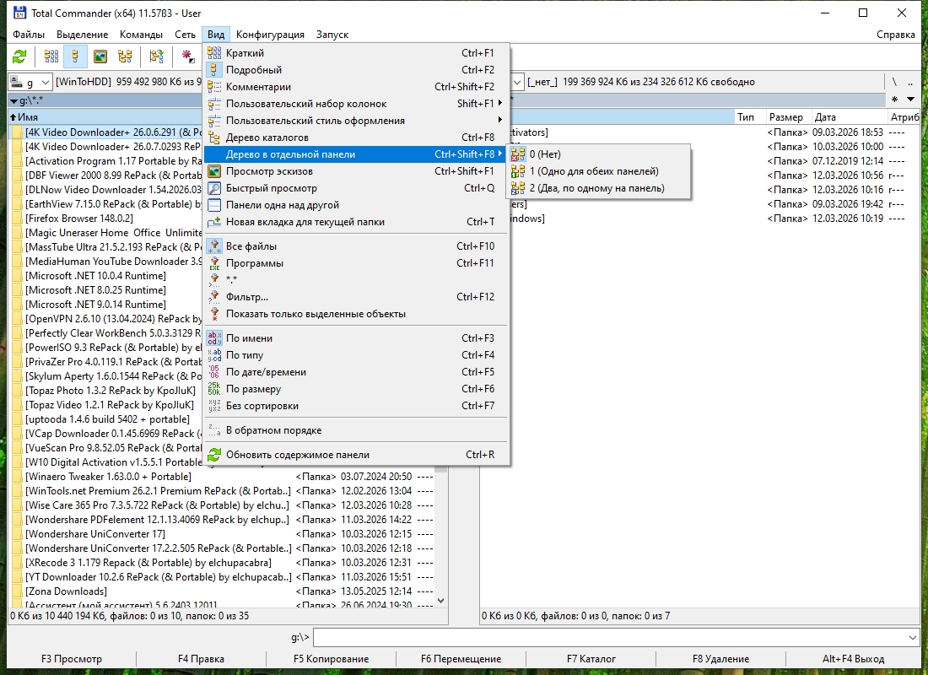Click the icon beside Комментарии

pyautogui.click(x=214, y=86)
